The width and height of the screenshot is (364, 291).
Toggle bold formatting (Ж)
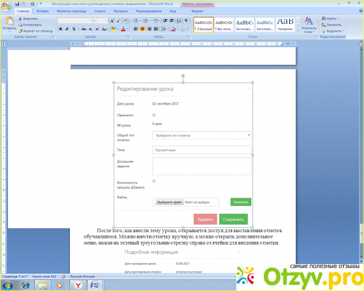[x=60, y=29]
